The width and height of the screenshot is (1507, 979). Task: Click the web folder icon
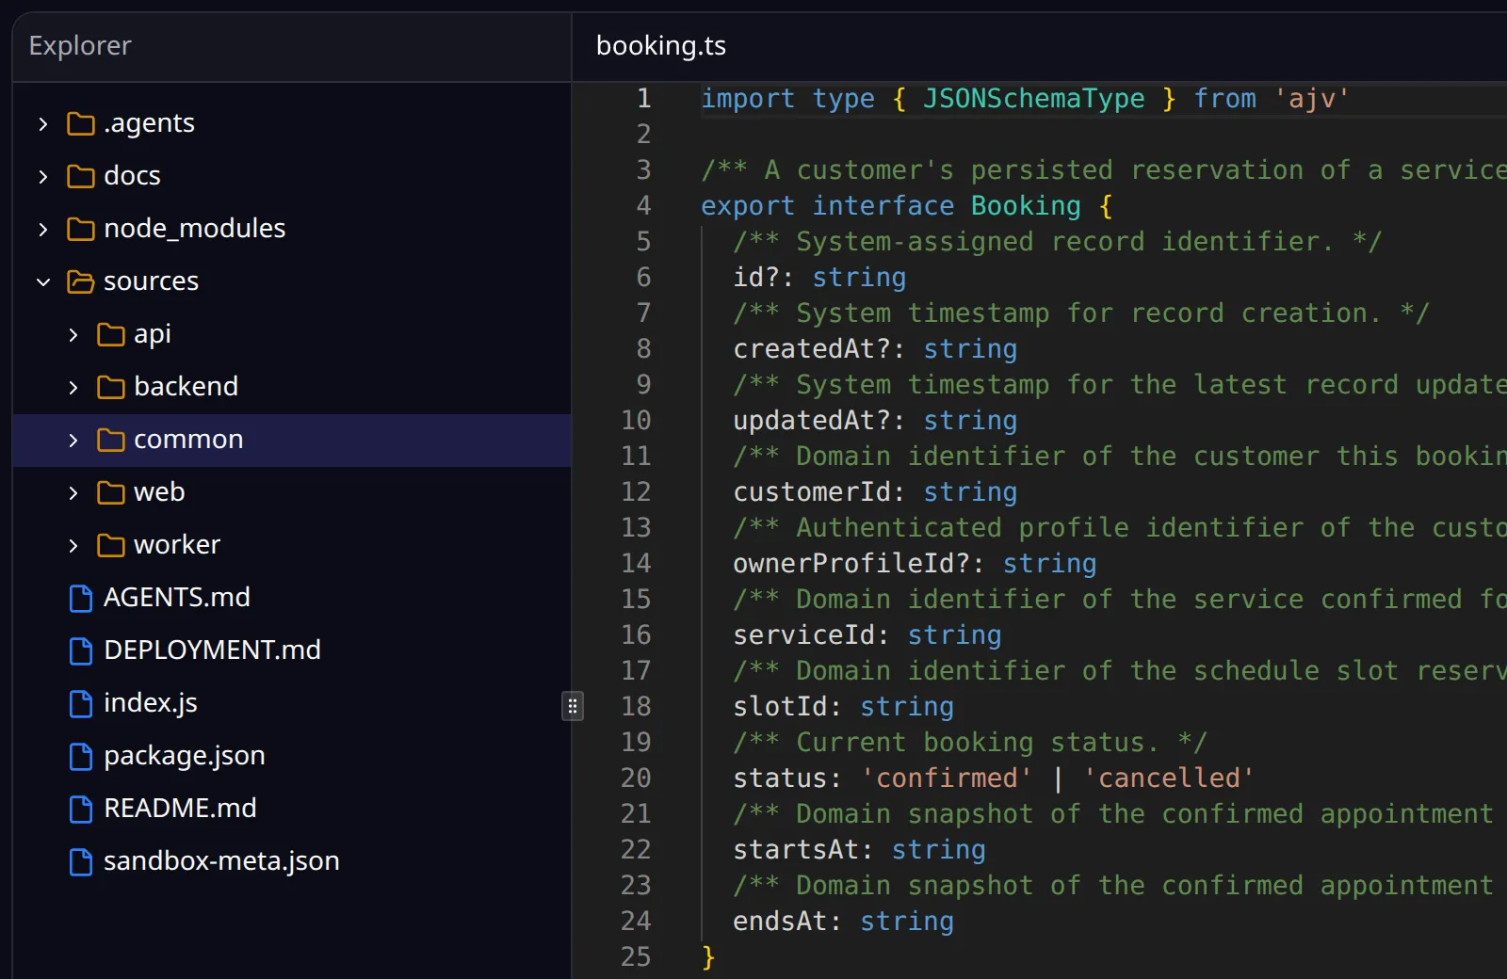(x=111, y=492)
